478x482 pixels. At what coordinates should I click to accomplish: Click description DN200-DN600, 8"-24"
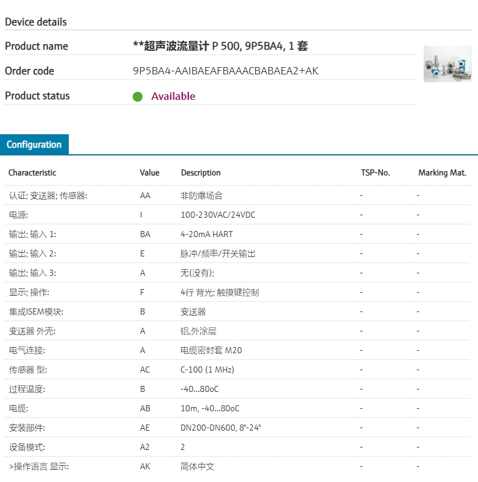pos(220,428)
